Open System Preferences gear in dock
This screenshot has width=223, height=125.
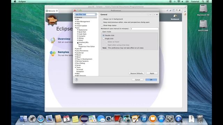[x=170, y=119]
